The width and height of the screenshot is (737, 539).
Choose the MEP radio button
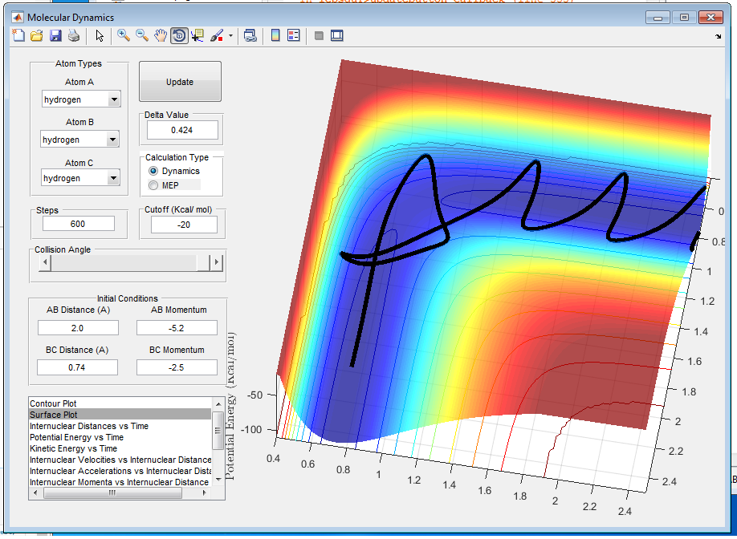(153, 185)
